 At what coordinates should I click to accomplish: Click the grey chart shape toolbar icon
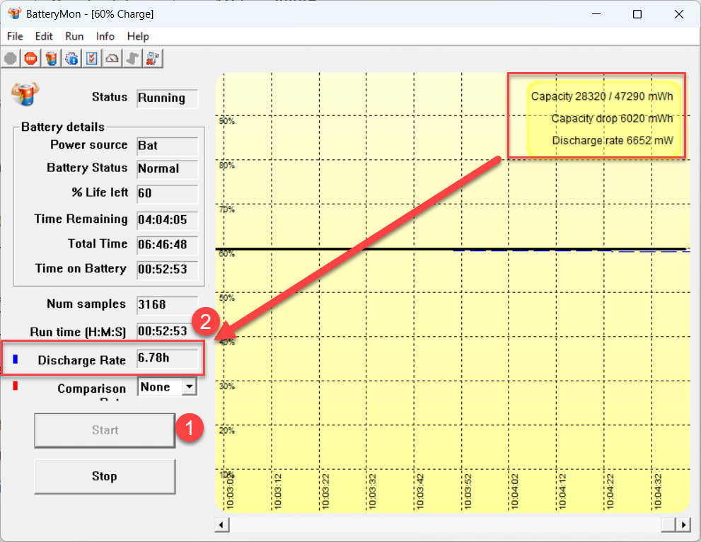click(x=132, y=59)
